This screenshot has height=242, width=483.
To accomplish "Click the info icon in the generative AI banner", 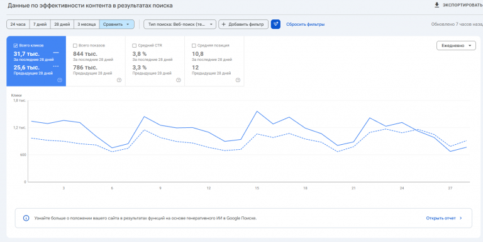I will tap(26, 218).
